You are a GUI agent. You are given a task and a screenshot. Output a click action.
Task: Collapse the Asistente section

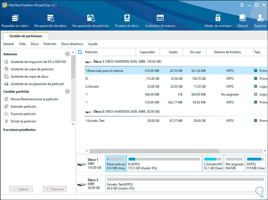coord(67,54)
